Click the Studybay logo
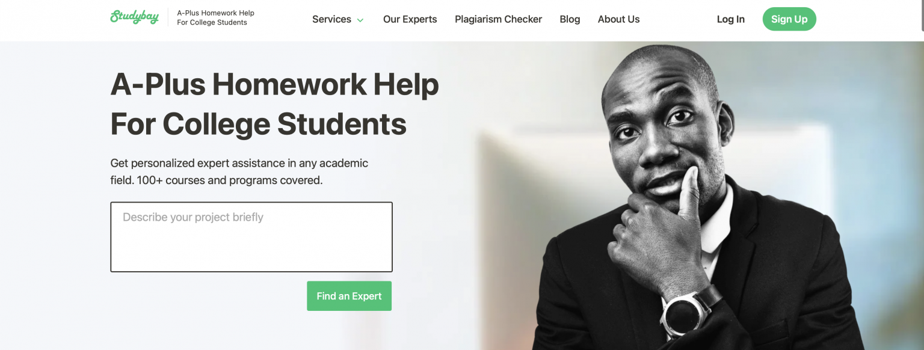This screenshot has height=350, width=924. (x=134, y=17)
